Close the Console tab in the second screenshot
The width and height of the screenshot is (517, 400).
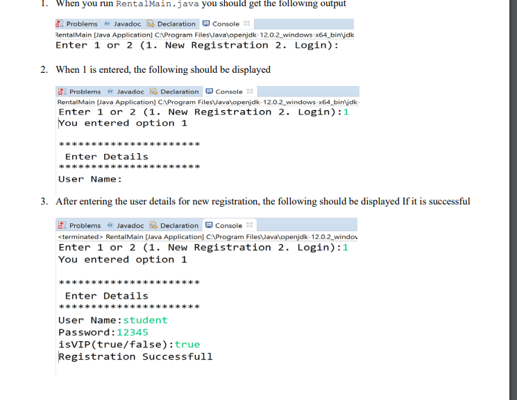[x=250, y=91]
